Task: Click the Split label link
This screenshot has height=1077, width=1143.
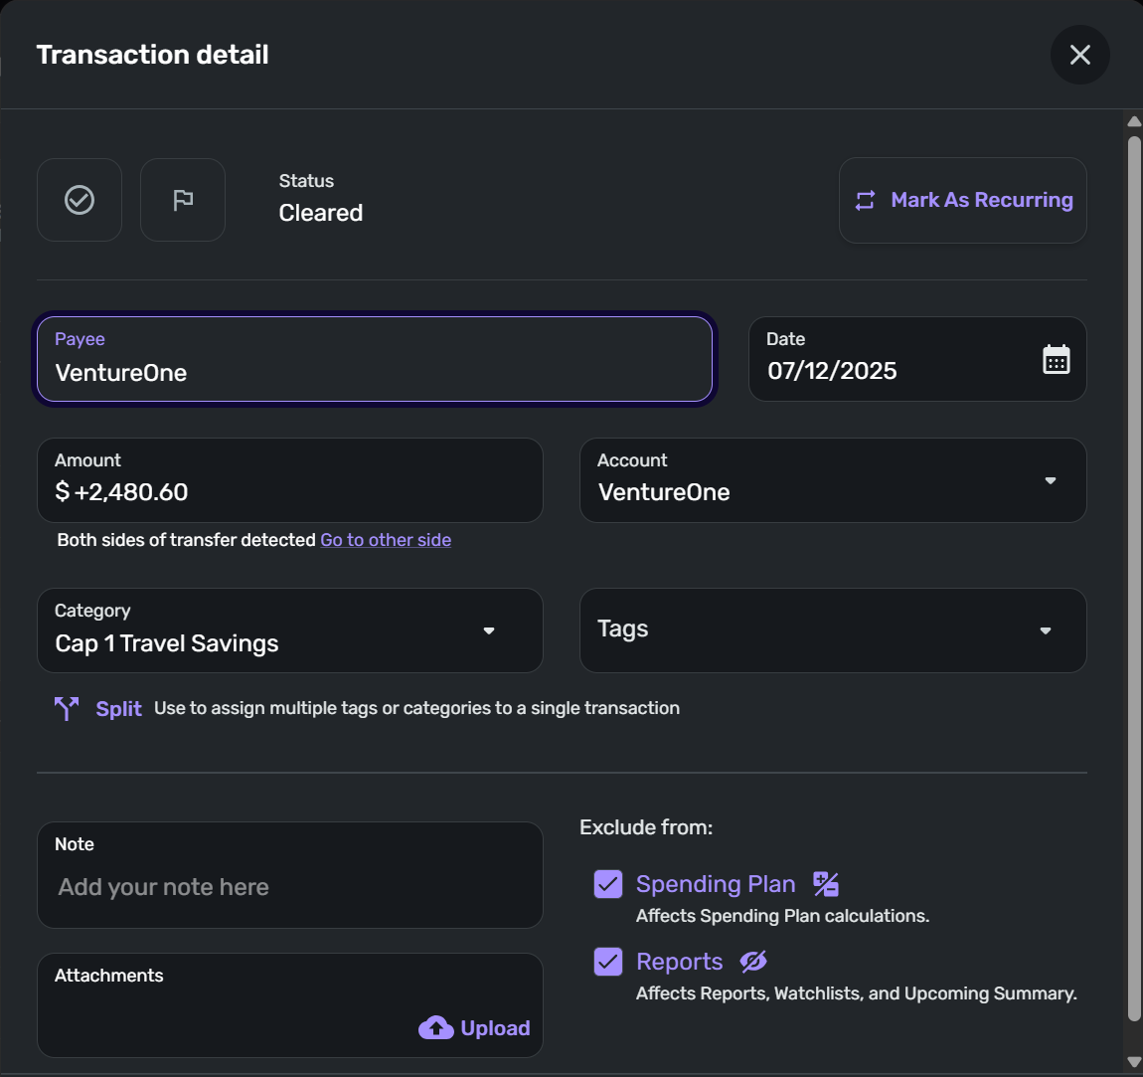Action: [118, 708]
